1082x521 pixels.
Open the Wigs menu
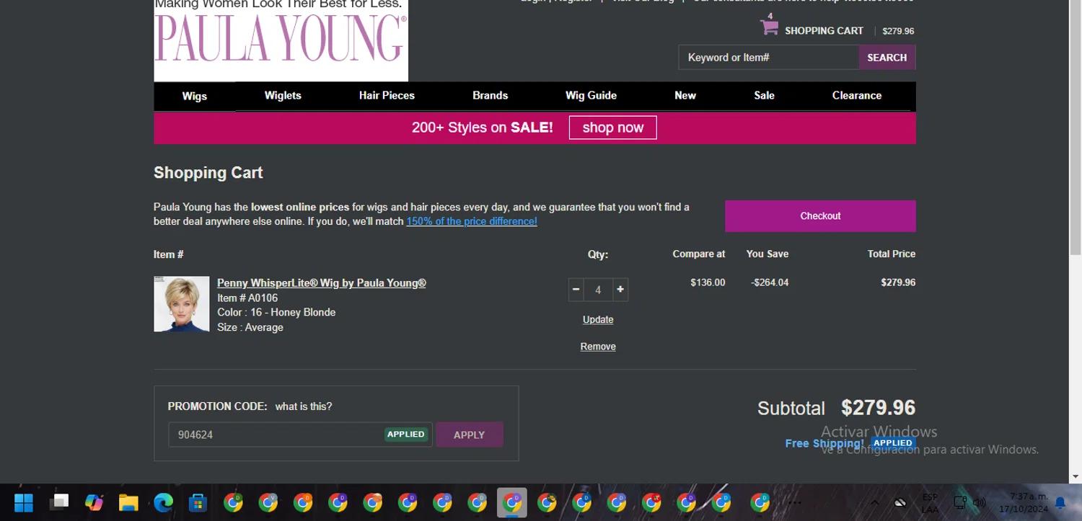pyautogui.click(x=195, y=96)
